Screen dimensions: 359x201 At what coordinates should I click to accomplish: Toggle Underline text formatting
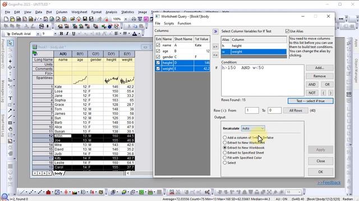(73, 33)
